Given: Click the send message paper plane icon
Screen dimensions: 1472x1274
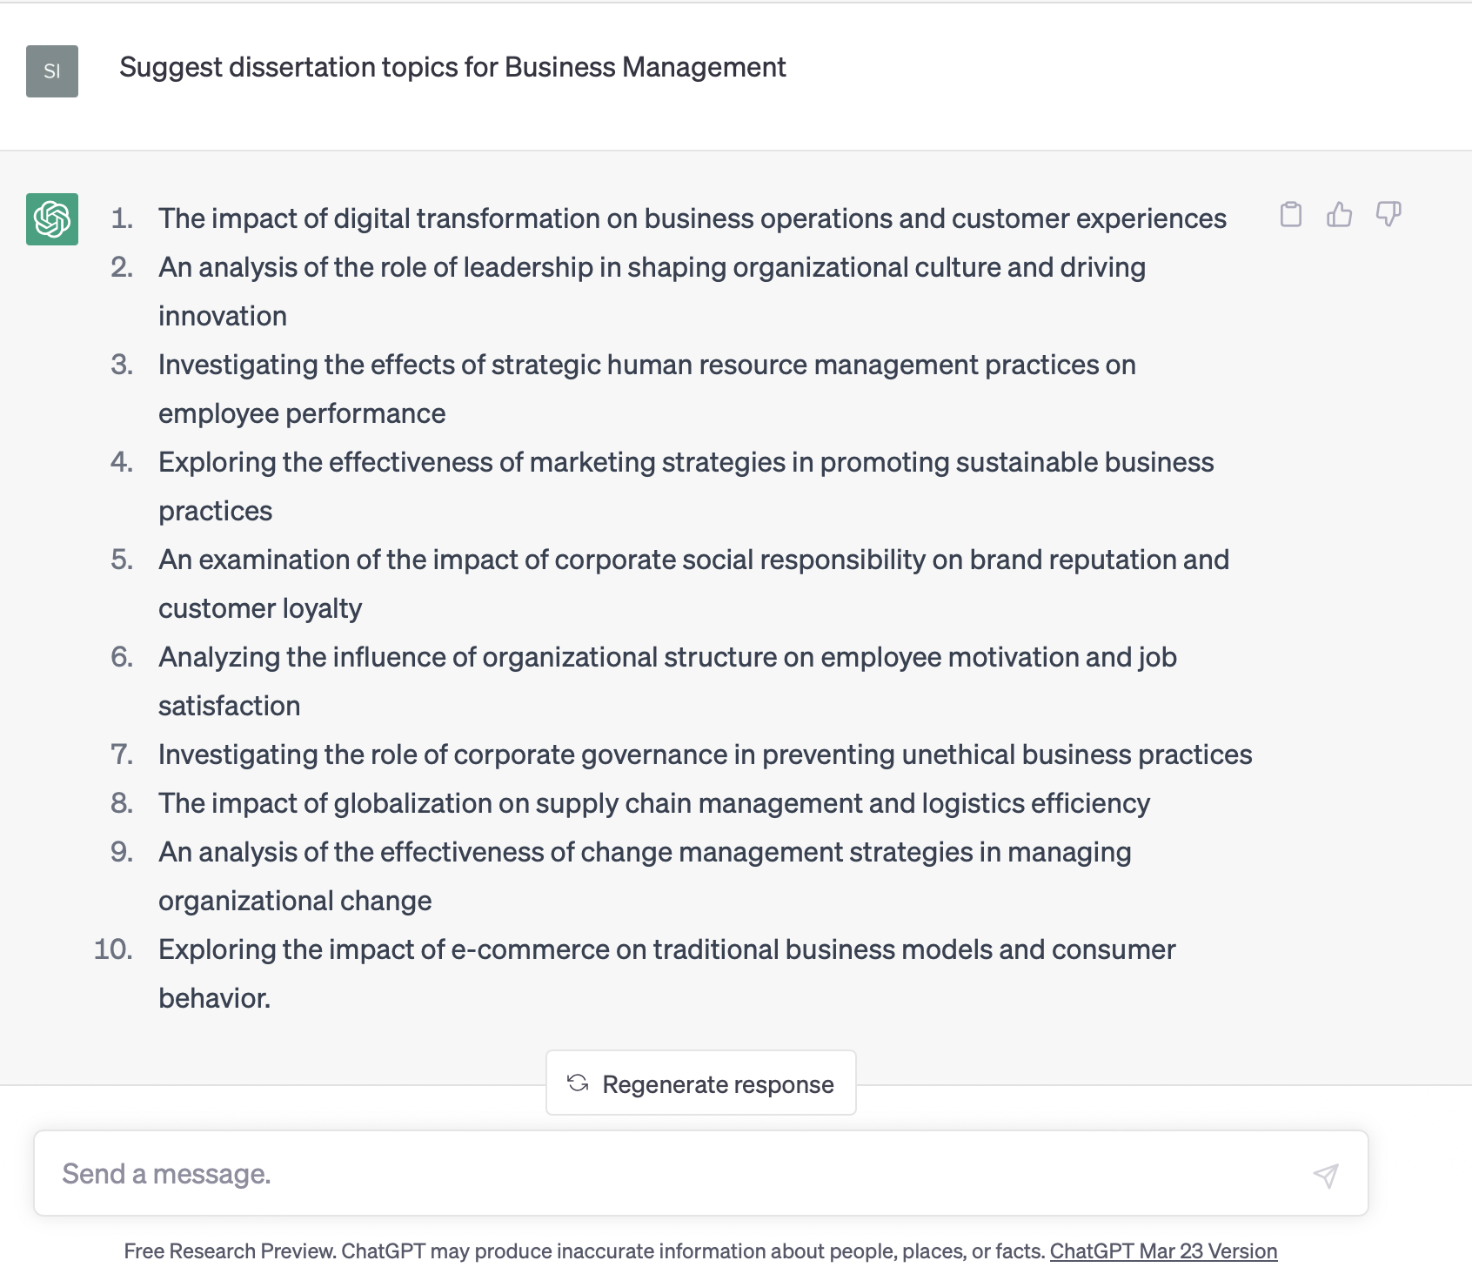Looking at the screenshot, I should [1326, 1176].
